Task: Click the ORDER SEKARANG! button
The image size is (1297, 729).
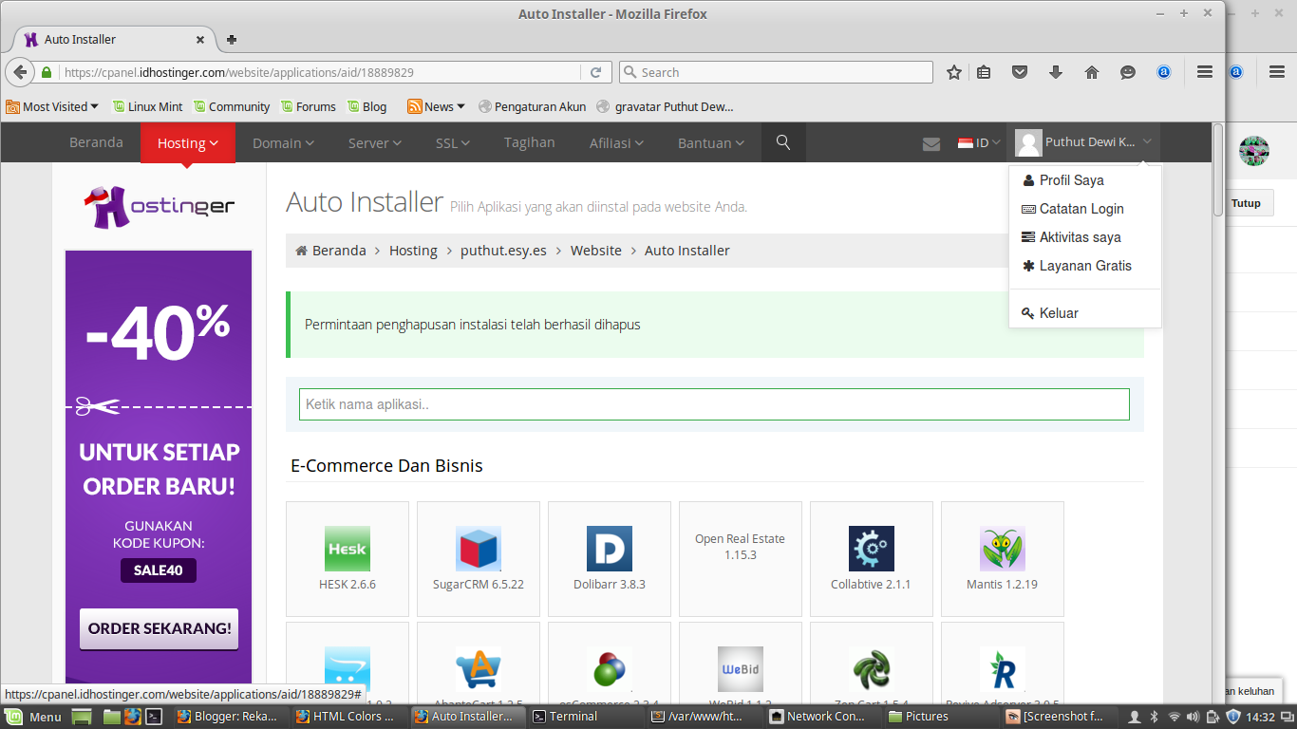Action: 158,628
